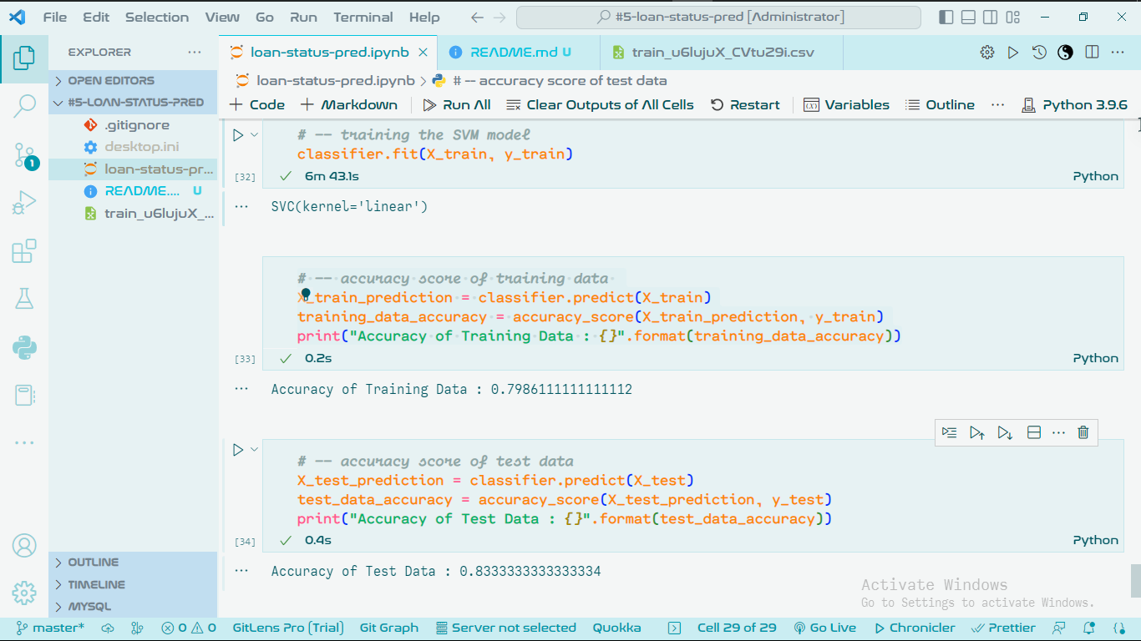
Task: Open the File menu
Action: (x=54, y=17)
